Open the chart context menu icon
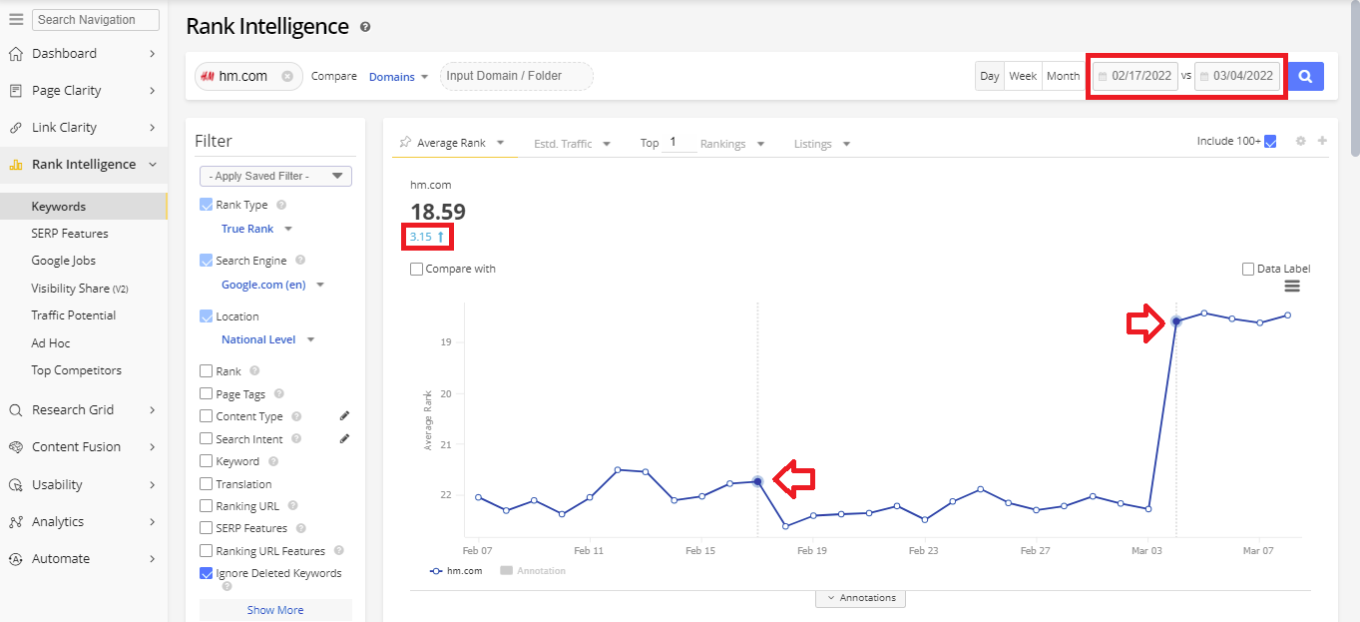Screen dimensions: 1360x622 coord(1292,287)
